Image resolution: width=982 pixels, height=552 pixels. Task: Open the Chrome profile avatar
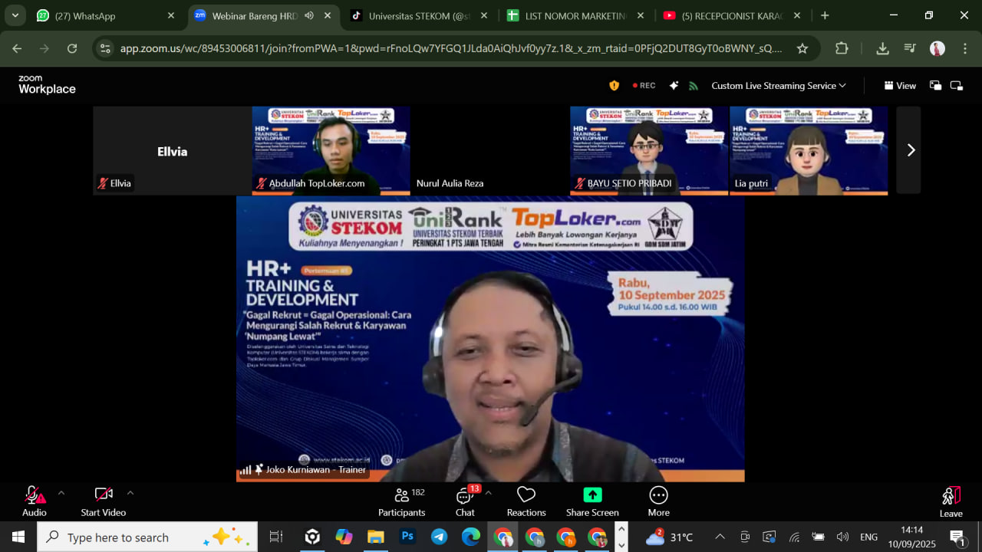click(x=938, y=48)
